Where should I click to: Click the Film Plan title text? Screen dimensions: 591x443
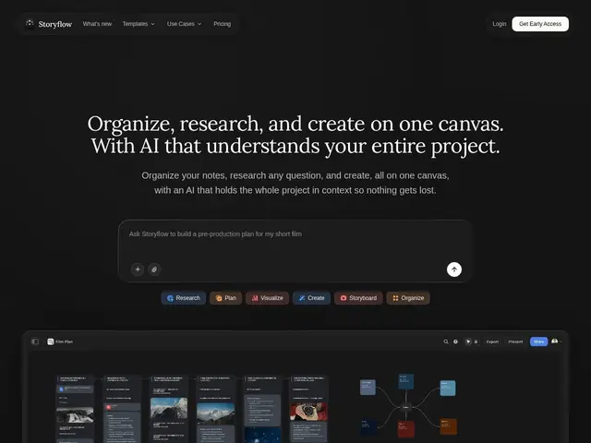coord(64,341)
